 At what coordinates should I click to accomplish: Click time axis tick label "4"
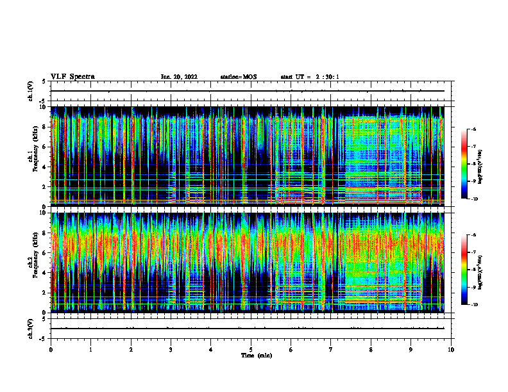(x=211, y=350)
